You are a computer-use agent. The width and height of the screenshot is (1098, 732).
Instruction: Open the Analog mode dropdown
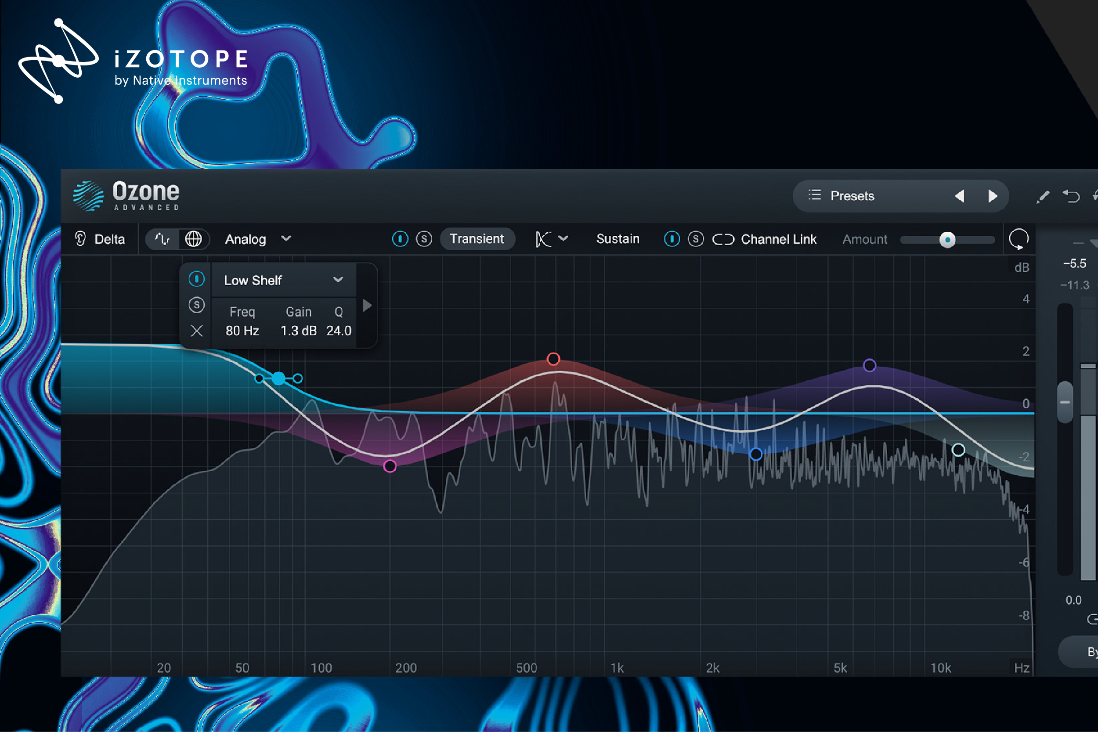coord(258,239)
